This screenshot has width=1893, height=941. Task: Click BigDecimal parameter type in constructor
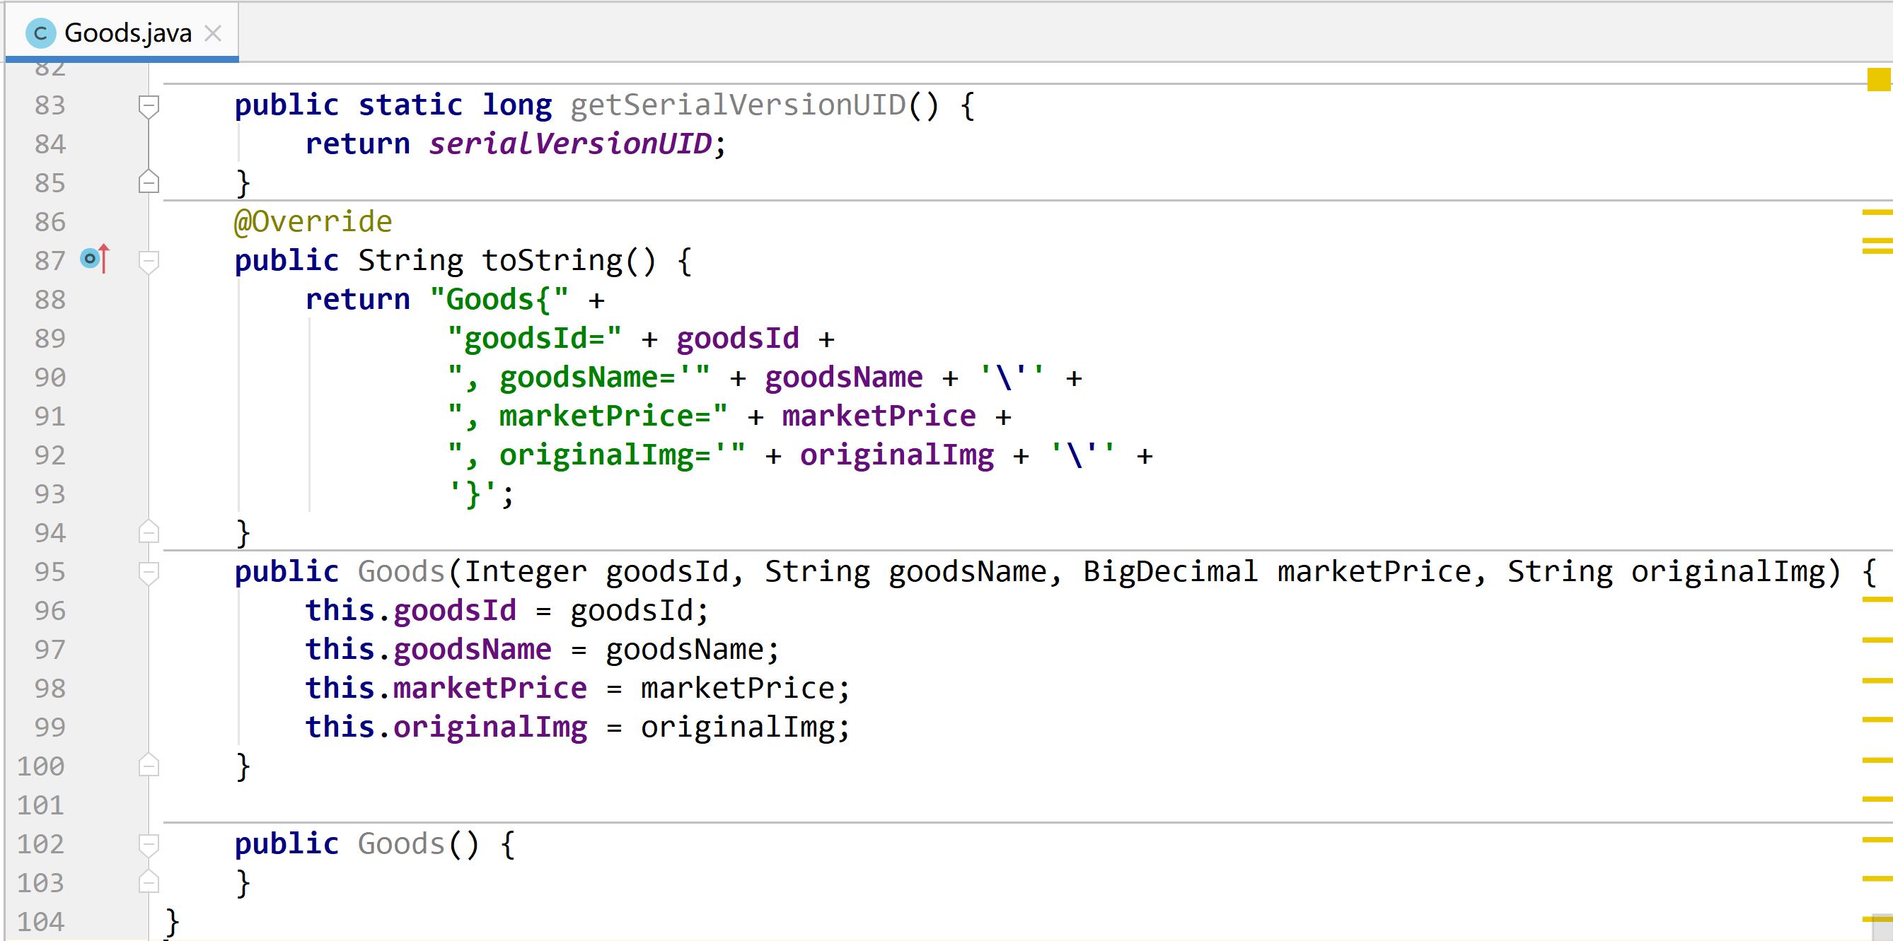[1170, 571]
